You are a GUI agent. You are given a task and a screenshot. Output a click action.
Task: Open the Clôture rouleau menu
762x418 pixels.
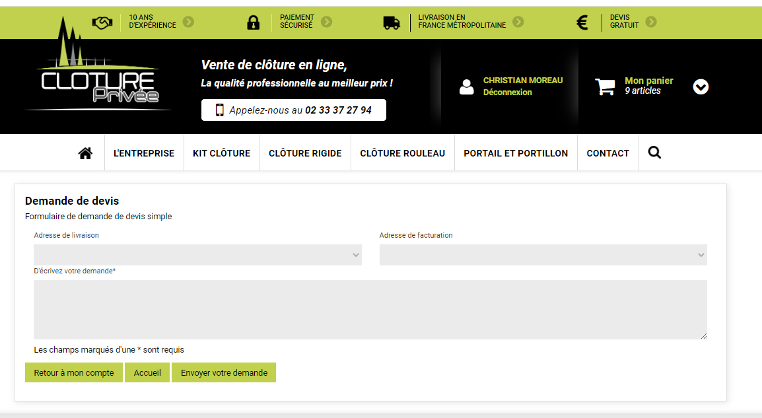[x=402, y=153]
